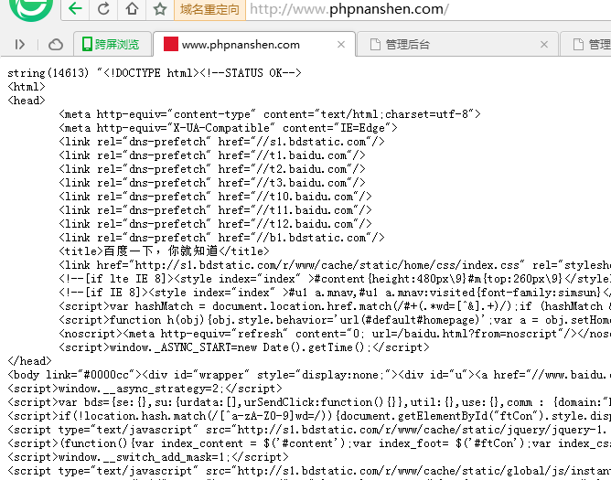
Task: Click the page icon on the 管理后台 tab
Action: tap(375, 45)
